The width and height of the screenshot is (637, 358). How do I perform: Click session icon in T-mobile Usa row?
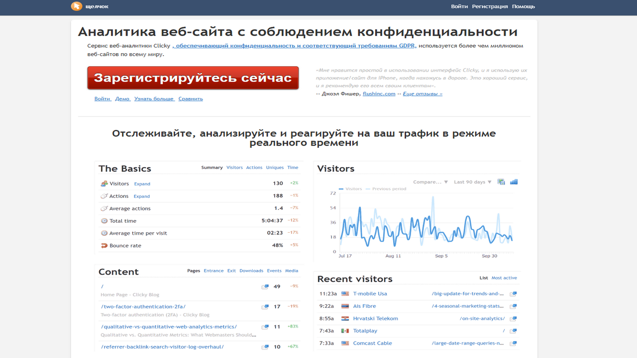tap(513, 294)
